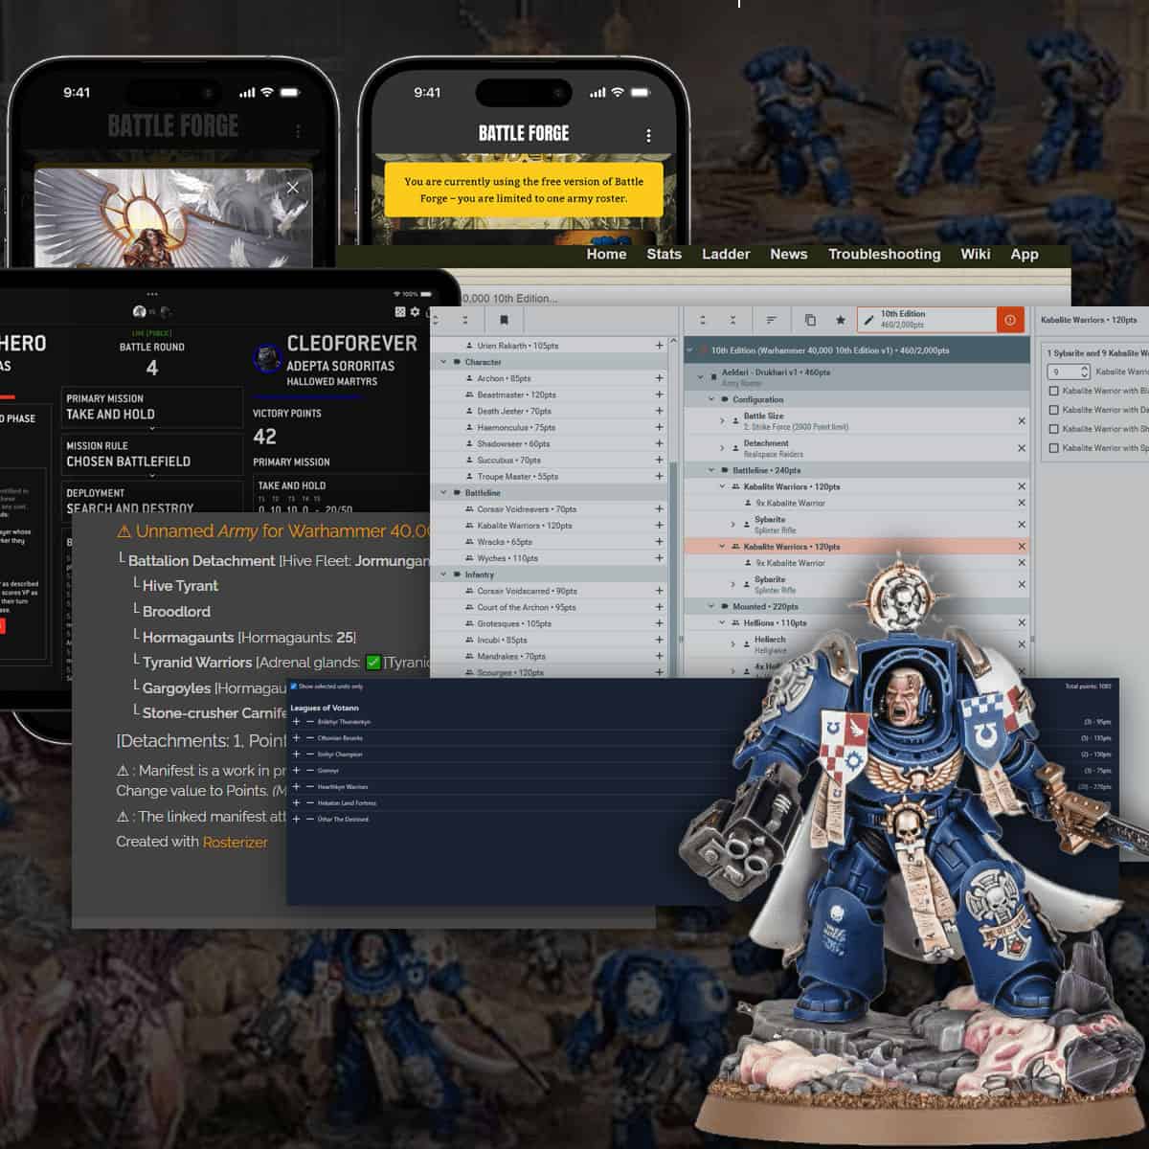This screenshot has height=1149, width=1149.
Task: Edit the 10th Edition 460/2,000pts roster name
Action: tap(926, 320)
